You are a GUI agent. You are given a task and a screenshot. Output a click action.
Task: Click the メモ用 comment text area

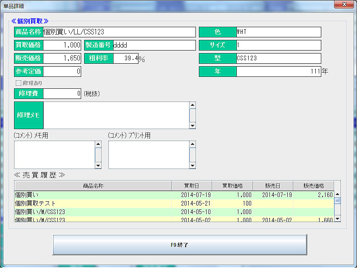(54, 155)
